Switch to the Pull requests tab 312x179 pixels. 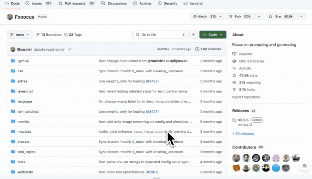[76, 3]
